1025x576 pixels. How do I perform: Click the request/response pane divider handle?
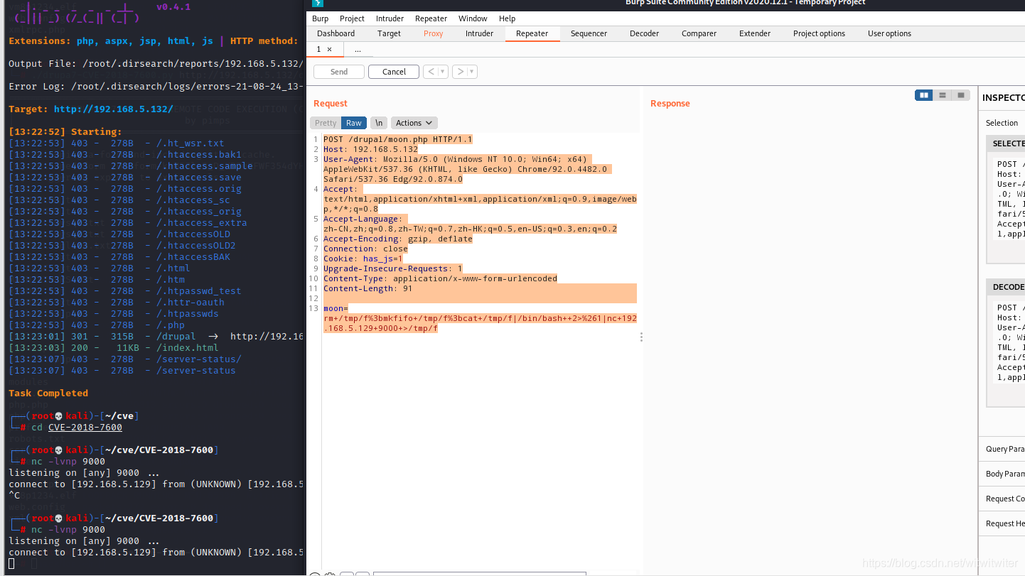(641, 337)
